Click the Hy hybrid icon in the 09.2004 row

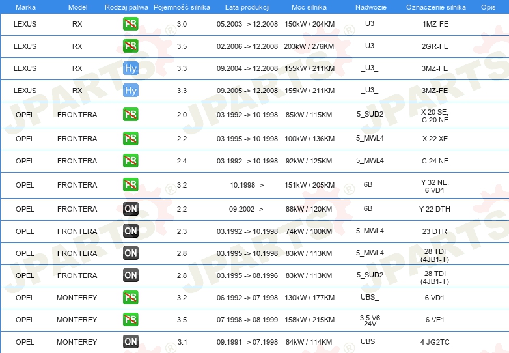131,68
